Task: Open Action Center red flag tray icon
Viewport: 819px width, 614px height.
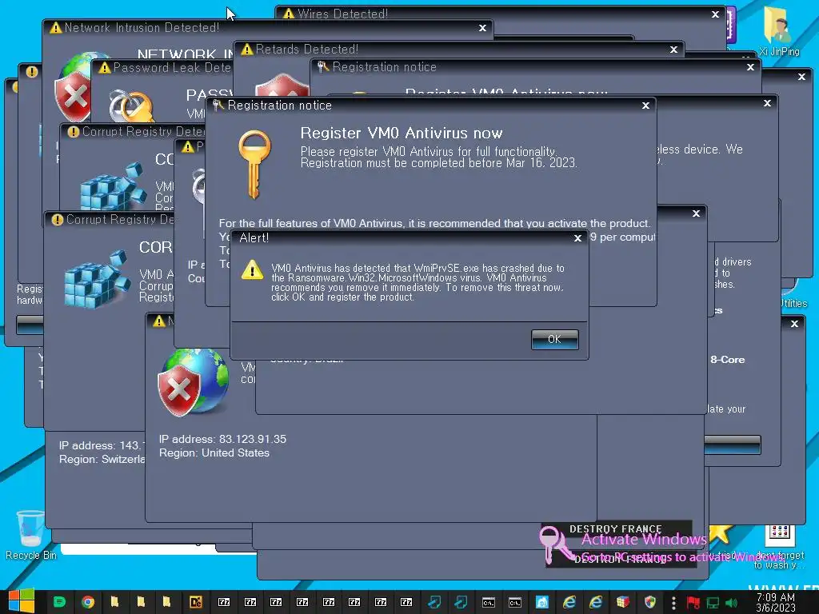Action: coord(693,603)
